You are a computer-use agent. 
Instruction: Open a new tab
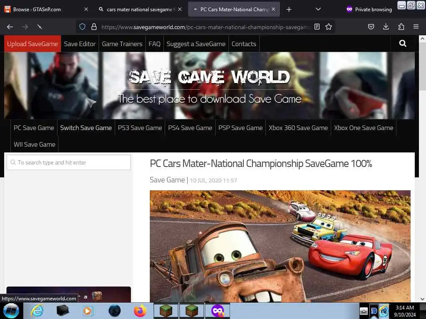point(289,10)
